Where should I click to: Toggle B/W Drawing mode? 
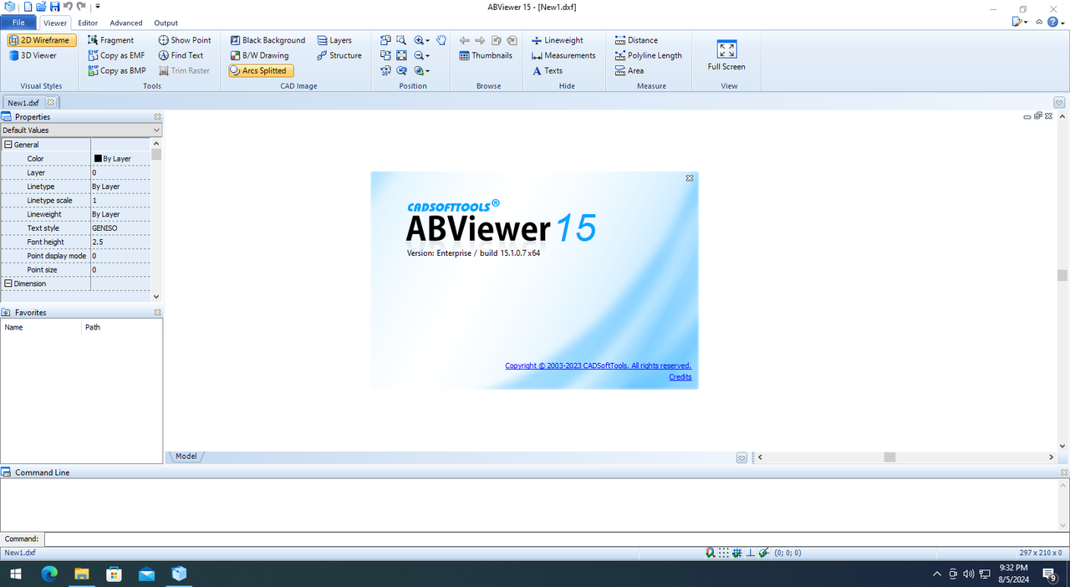click(259, 55)
